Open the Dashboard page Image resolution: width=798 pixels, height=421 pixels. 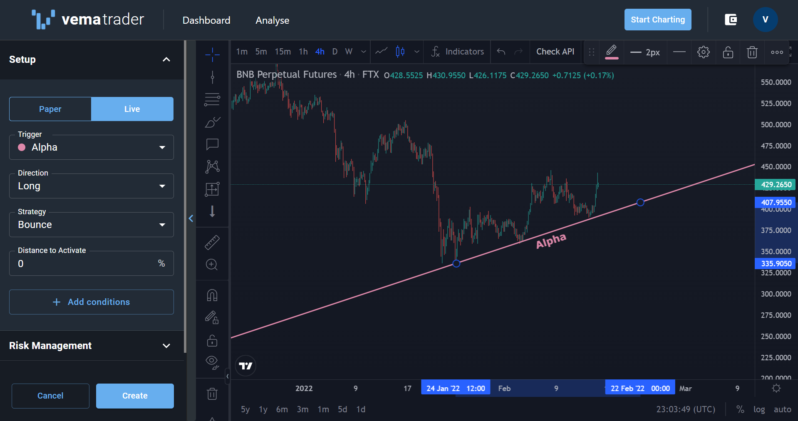pos(206,20)
